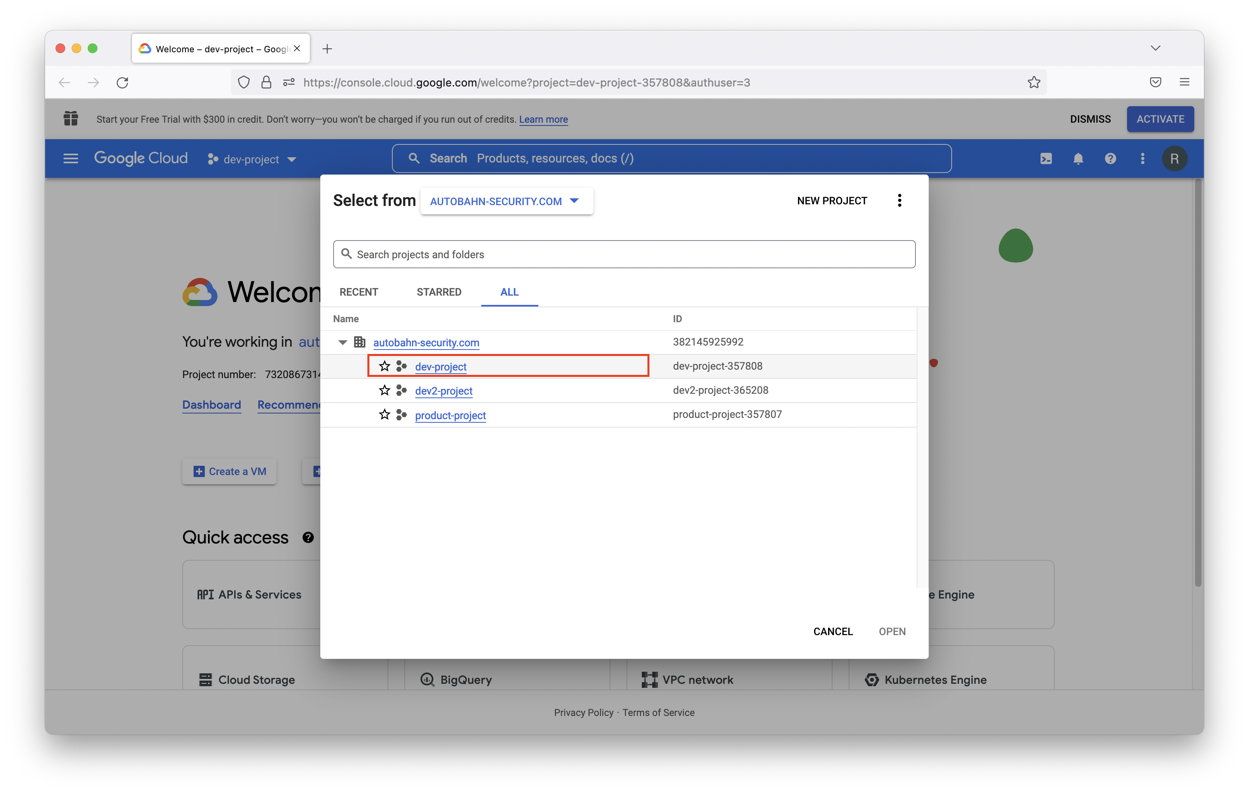Screen dimensions: 1249x794
Task: Open the dev2-project link
Action: 443,391
